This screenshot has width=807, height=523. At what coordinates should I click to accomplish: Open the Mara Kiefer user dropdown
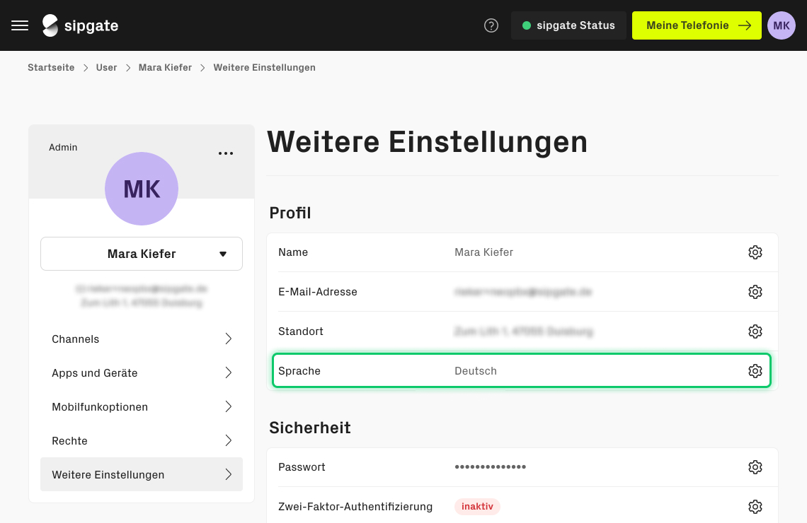(x=142, y=254)
